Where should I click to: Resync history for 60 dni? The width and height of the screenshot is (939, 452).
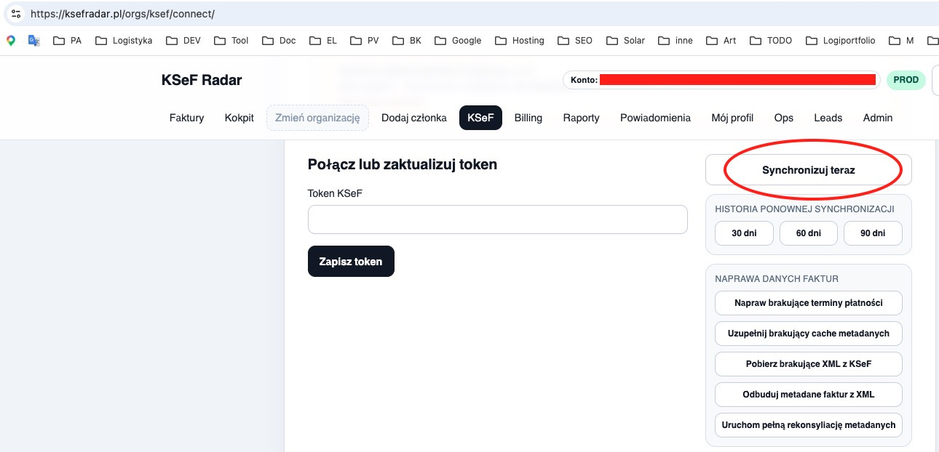point(808,233)
